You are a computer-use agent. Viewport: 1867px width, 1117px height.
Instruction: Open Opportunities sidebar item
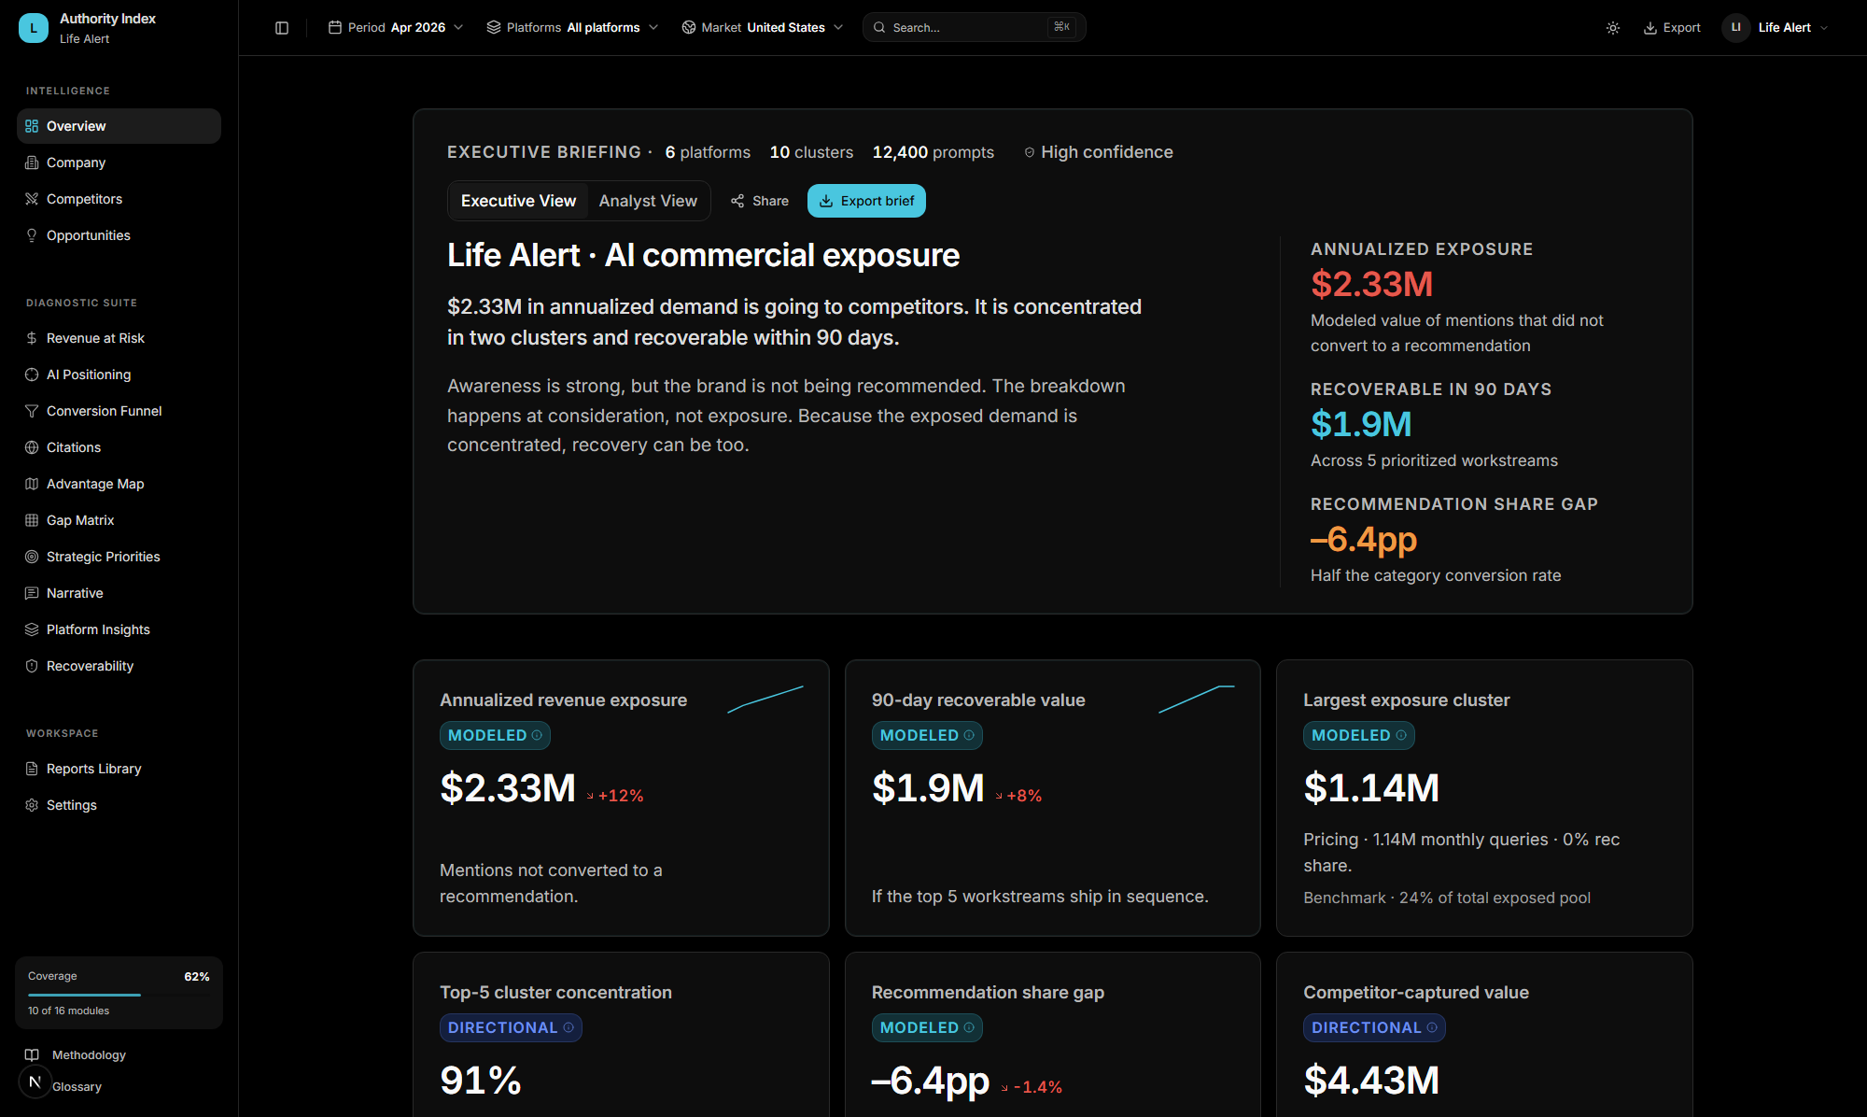119,235
